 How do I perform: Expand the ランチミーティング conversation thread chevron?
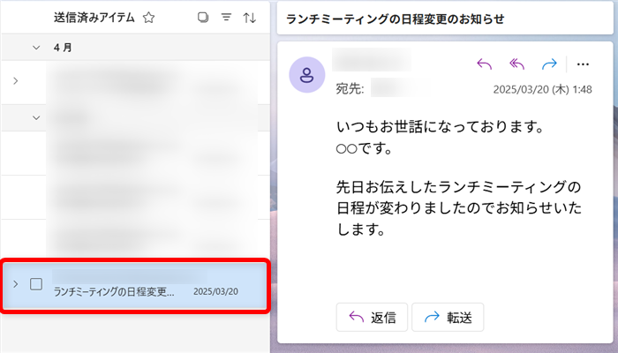15,284
